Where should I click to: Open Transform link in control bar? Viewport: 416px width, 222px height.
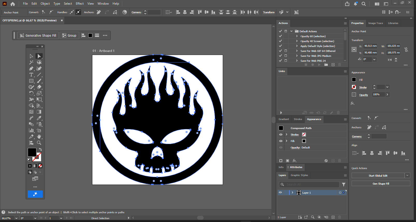click(269, 12)
